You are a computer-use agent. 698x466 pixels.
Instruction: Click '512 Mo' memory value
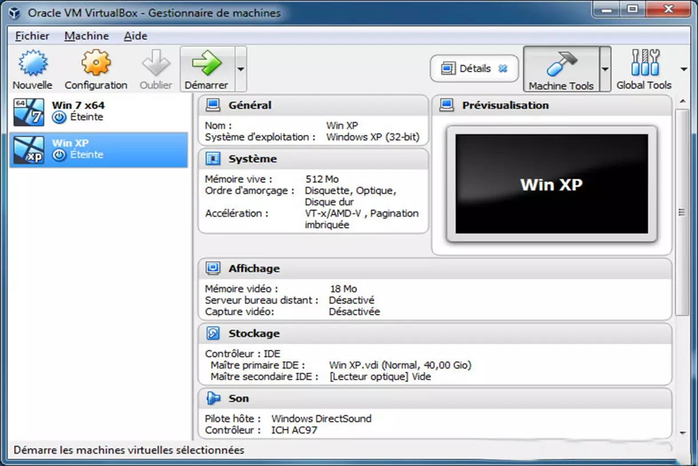pyautogui.click(x=322, y=180)
